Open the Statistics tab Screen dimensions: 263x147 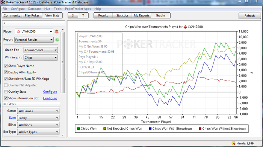pos(122,16)
